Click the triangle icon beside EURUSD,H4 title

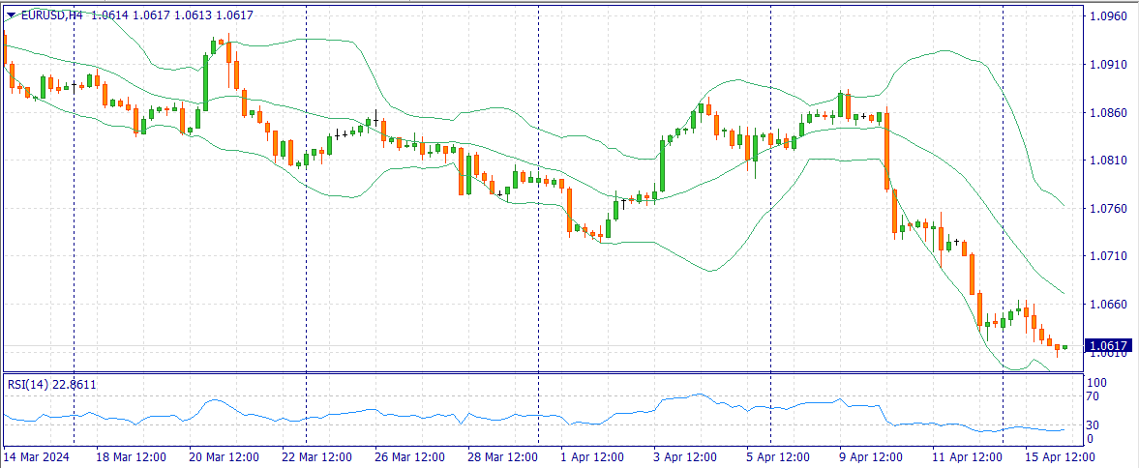point(11,15)
